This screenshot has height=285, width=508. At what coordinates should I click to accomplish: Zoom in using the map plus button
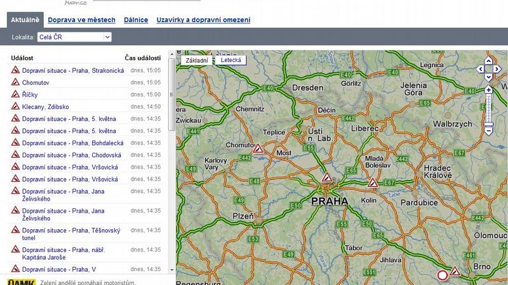[488, 89]
